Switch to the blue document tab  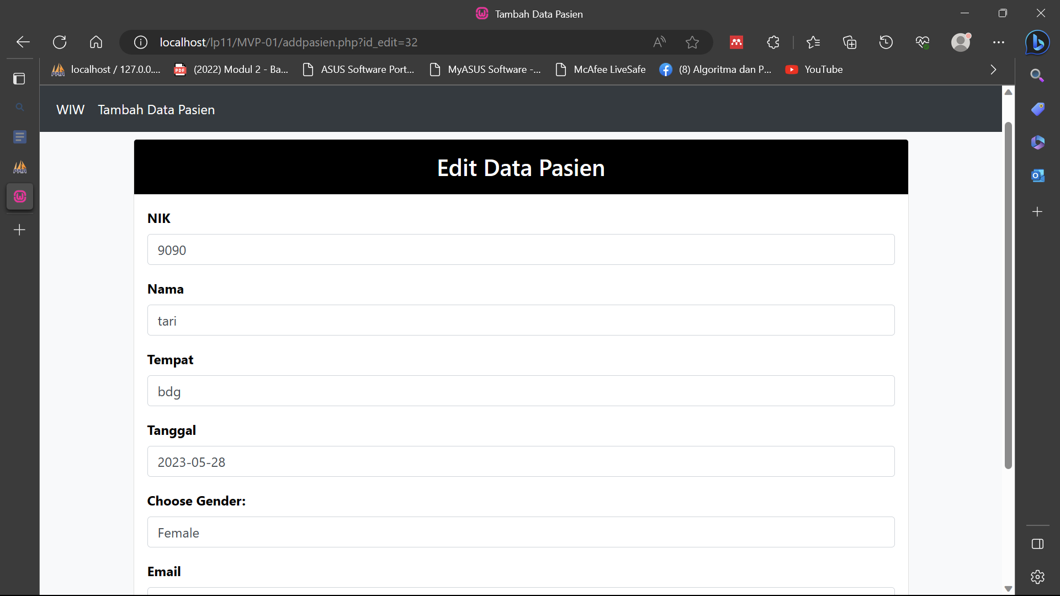click(x=19, y=137)
